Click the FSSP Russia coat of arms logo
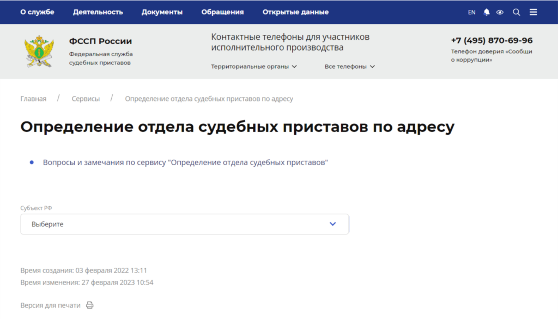 click(x=39, y=51)
